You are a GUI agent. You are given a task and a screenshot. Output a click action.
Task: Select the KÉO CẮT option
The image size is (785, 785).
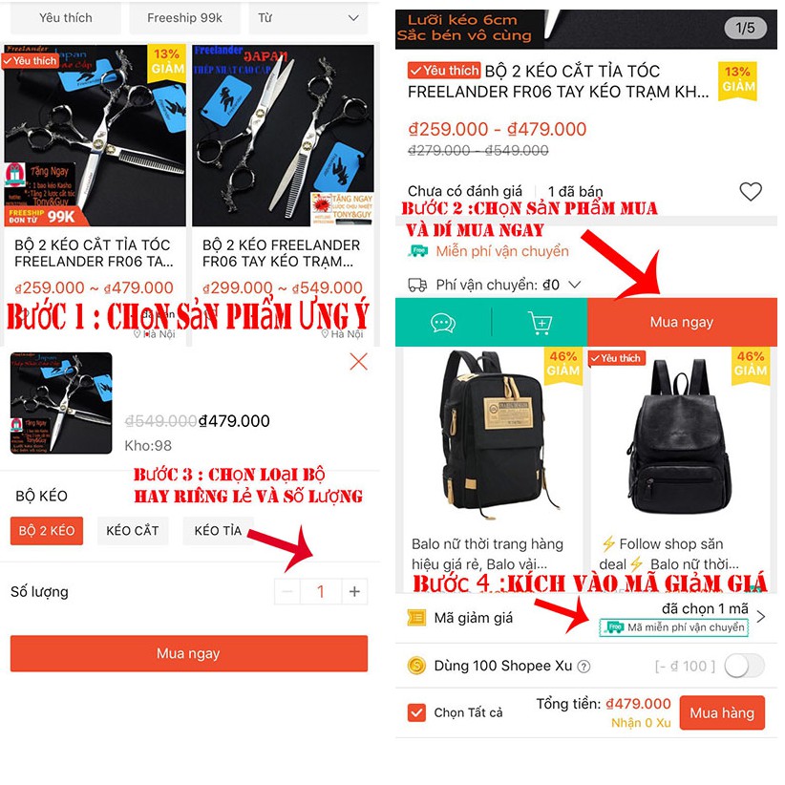pyautogui.click(x=133, y=531)
